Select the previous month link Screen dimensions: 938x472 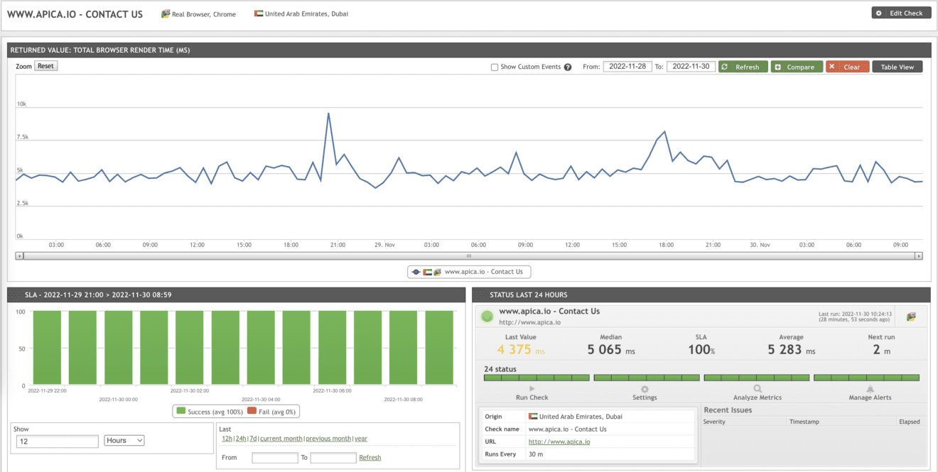[x=328, y=439]
